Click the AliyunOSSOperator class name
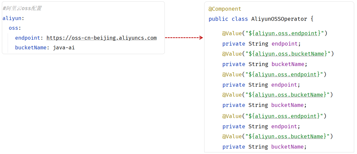Viewport: 357px width, 154px height. pos(279,19)
